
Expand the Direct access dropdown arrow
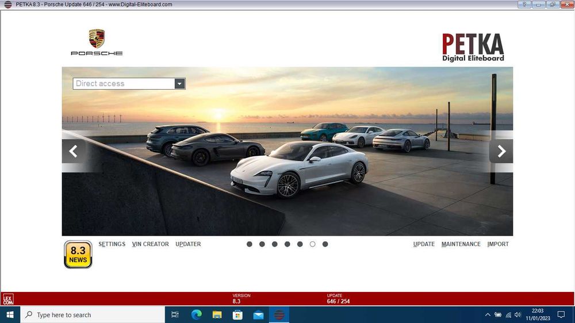tap(179, 83)
